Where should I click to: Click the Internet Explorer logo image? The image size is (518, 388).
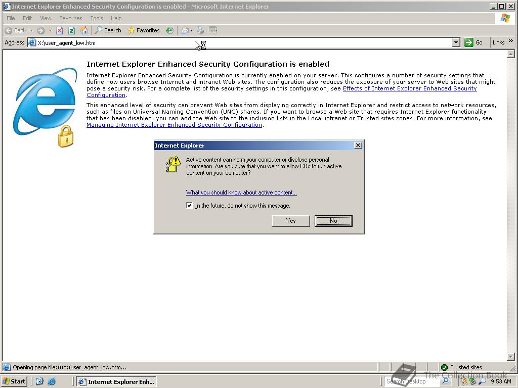[45, 107]
